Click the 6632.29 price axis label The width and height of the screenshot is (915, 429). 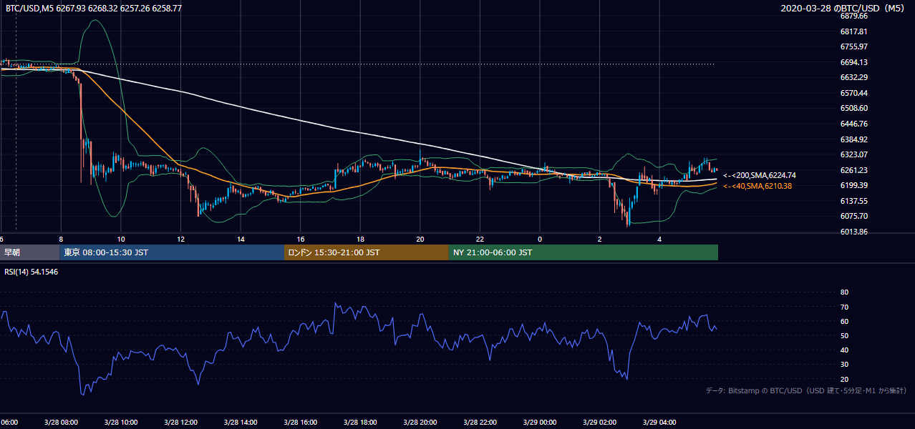[853, 77]
